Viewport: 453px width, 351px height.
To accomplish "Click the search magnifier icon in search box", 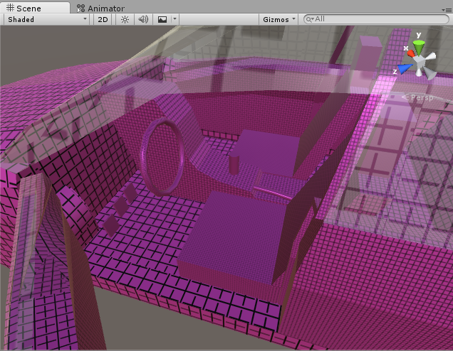I will coord(309,19).
